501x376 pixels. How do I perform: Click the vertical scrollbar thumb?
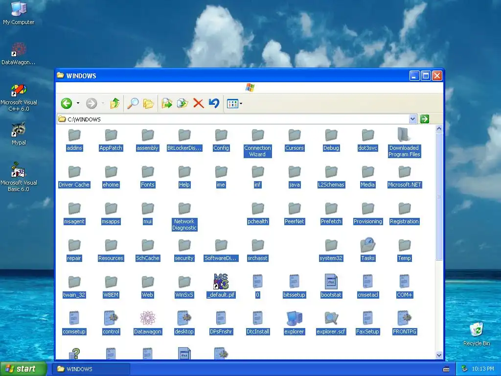[x=439, y=196]
